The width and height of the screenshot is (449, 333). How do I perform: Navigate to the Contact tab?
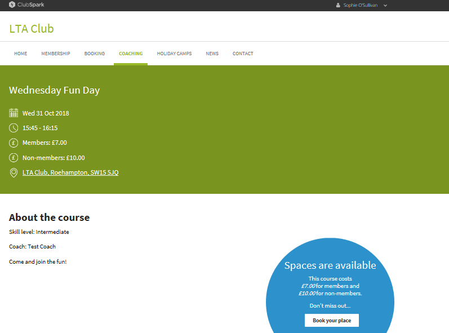[x=243, y=54]
